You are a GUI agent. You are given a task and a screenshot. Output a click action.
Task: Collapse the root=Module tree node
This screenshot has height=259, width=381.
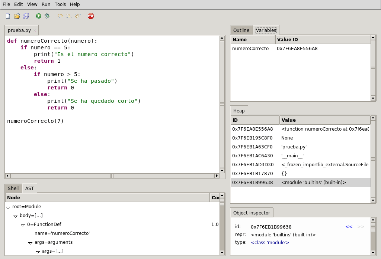[8, 207]
